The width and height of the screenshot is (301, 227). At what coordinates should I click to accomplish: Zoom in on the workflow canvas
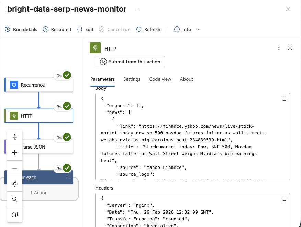(x=15, y=153)
